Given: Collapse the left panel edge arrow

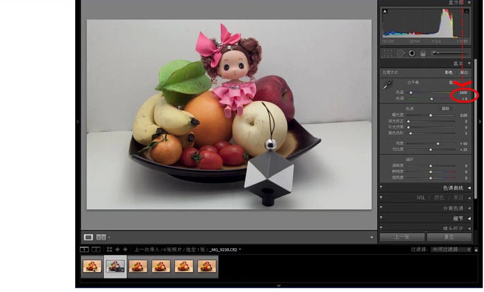Looking at the screenshot, I should click(x=78, y=122).
